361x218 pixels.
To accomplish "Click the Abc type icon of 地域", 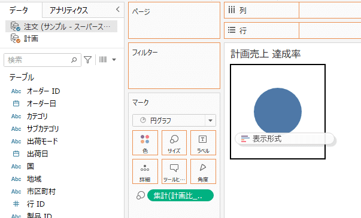I will [x=16, y=179].
